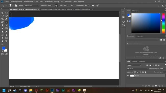Select the Rectangular Marquee tool

click(x=6, y=13)
